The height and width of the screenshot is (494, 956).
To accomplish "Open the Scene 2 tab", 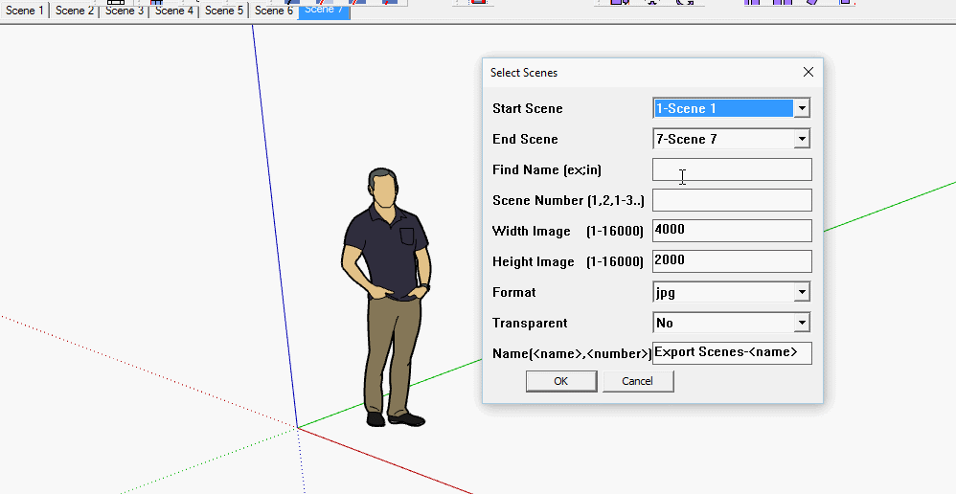I will (75, 11).
